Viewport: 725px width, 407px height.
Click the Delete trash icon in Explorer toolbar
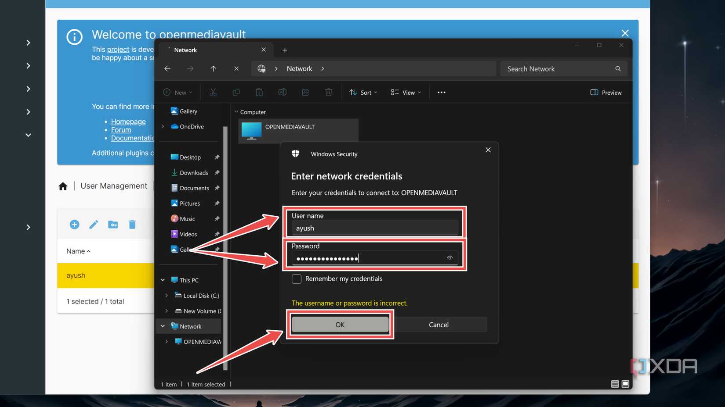coord(329,92)
